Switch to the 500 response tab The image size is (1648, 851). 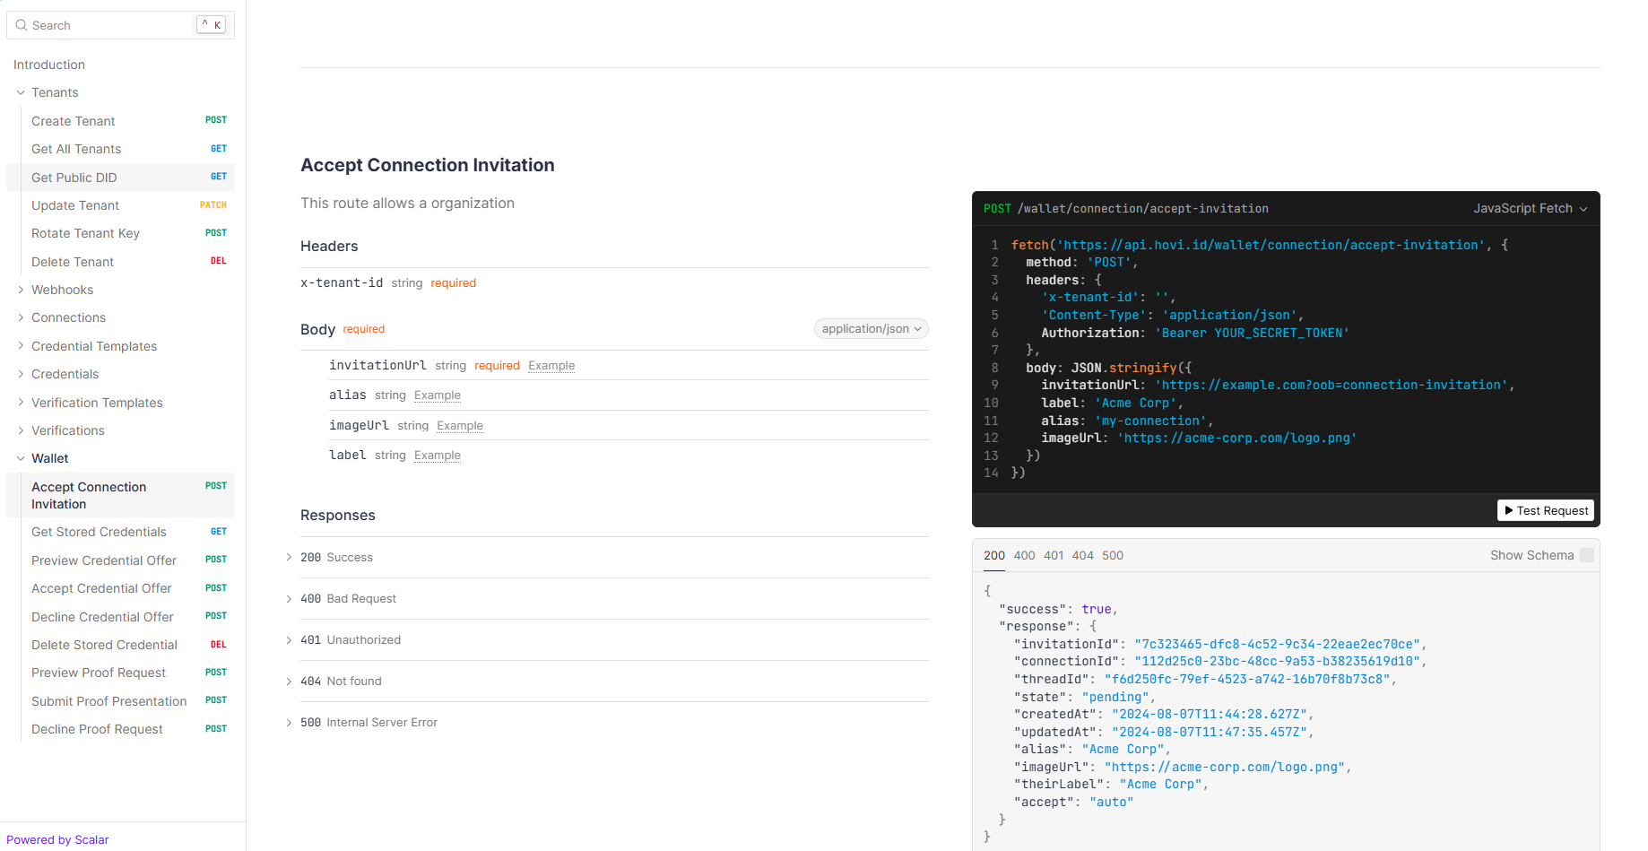click(x=1112, y=555)
